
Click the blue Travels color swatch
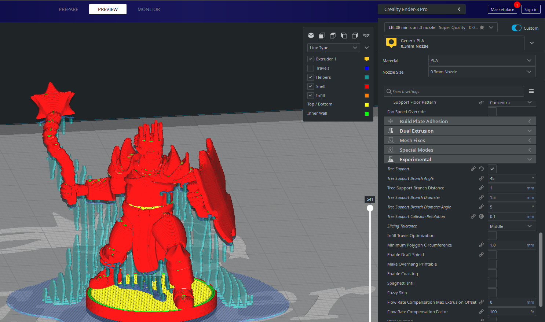click(x=367, y=68)
